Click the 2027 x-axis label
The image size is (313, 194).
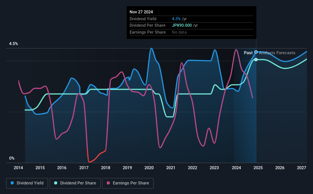(x=302, y=168)
